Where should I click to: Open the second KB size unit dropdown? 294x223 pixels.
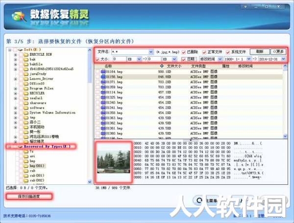[174, 59]
